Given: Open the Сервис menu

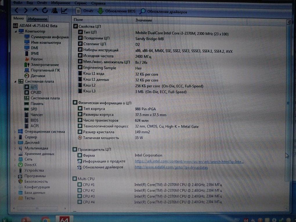Looking at the screenshot, I should [x=81, y=3].
